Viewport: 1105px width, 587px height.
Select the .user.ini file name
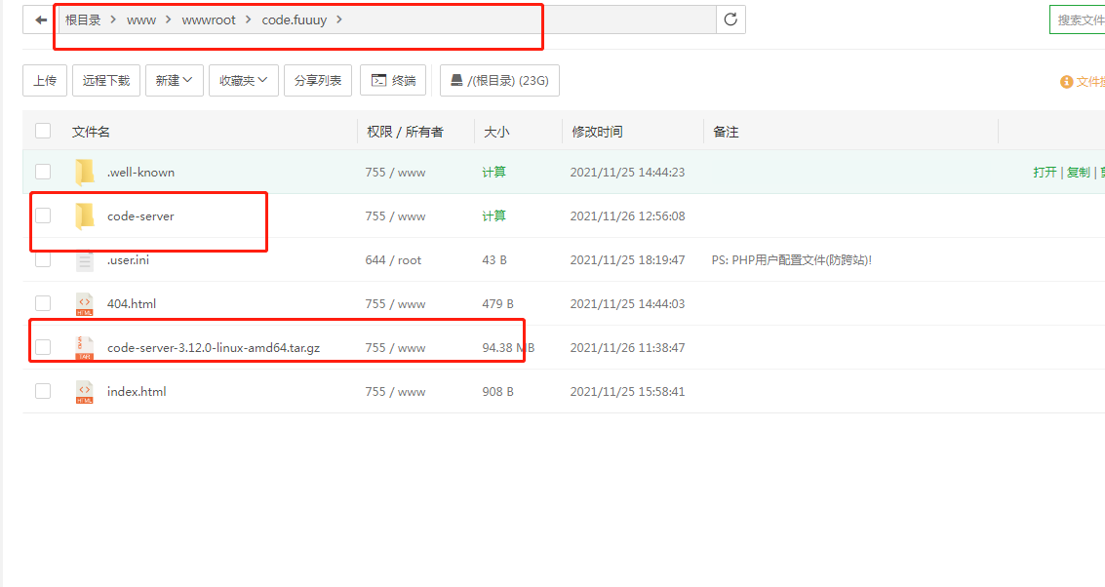(129, 260)
